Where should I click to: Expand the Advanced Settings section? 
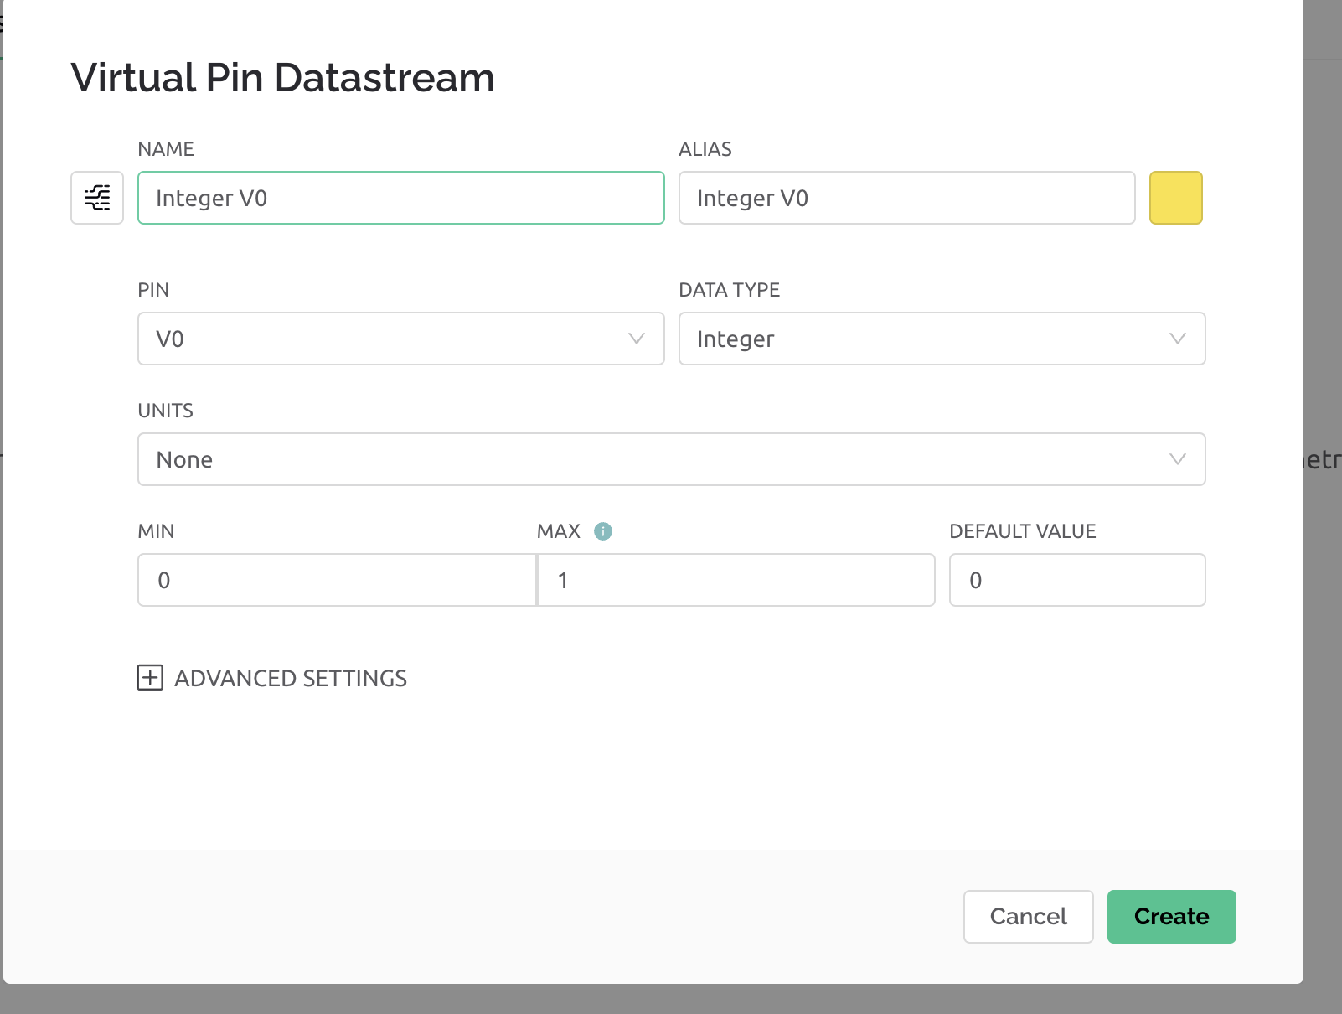pyautogui.click(x=290, y=678)
